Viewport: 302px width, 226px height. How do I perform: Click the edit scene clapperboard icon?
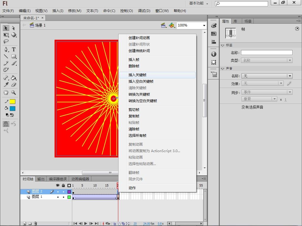[163, 25]
